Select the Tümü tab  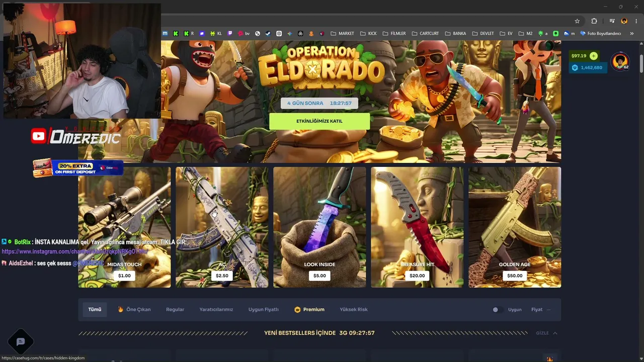point(95,310)
